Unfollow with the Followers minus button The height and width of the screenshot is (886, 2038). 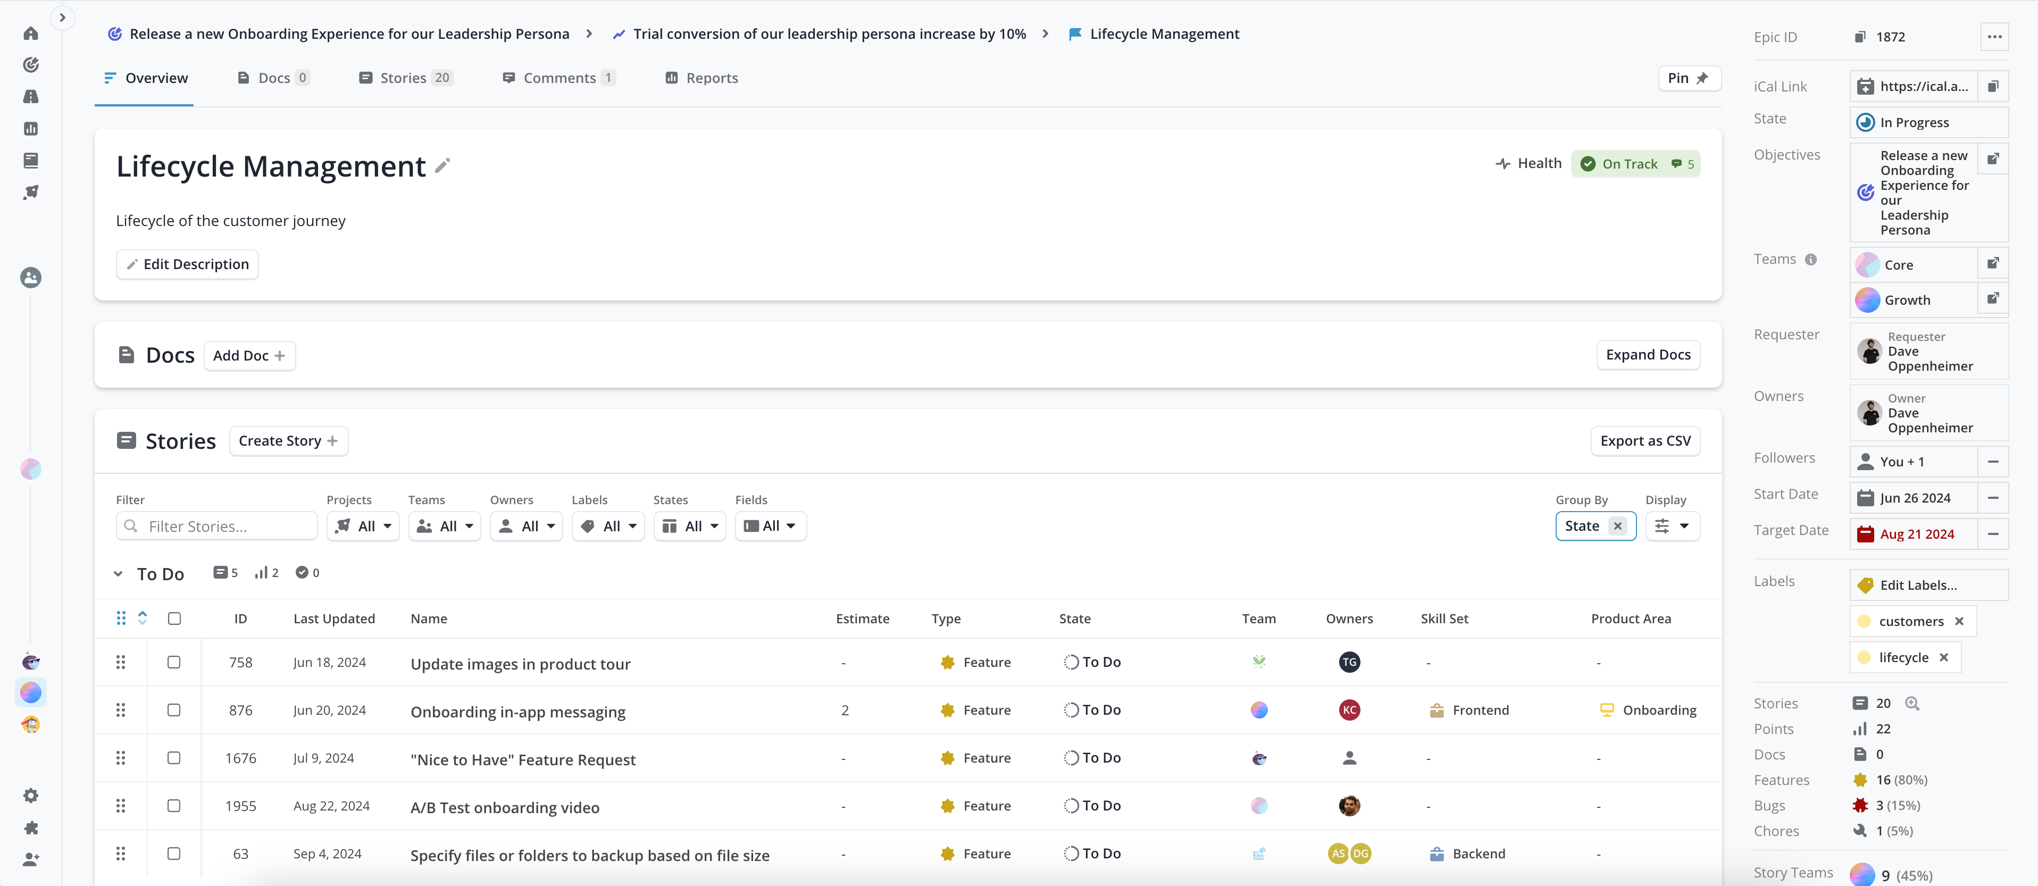click(x=1993, y=461)
